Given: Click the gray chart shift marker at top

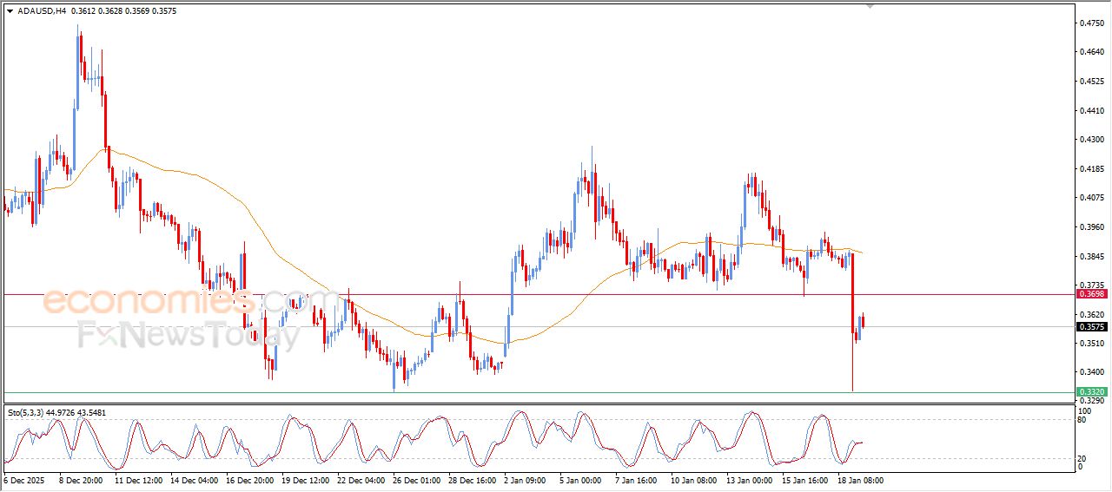Looking at the screenshot, I should click(870, 6).
